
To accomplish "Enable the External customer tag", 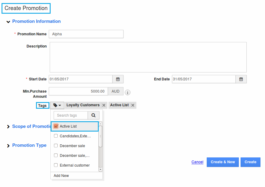I will [x=56, y=165].
